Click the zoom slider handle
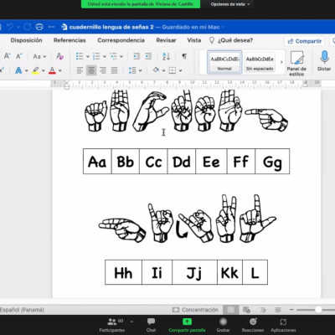This screenshot has height=335, width=335. [318, 310]
